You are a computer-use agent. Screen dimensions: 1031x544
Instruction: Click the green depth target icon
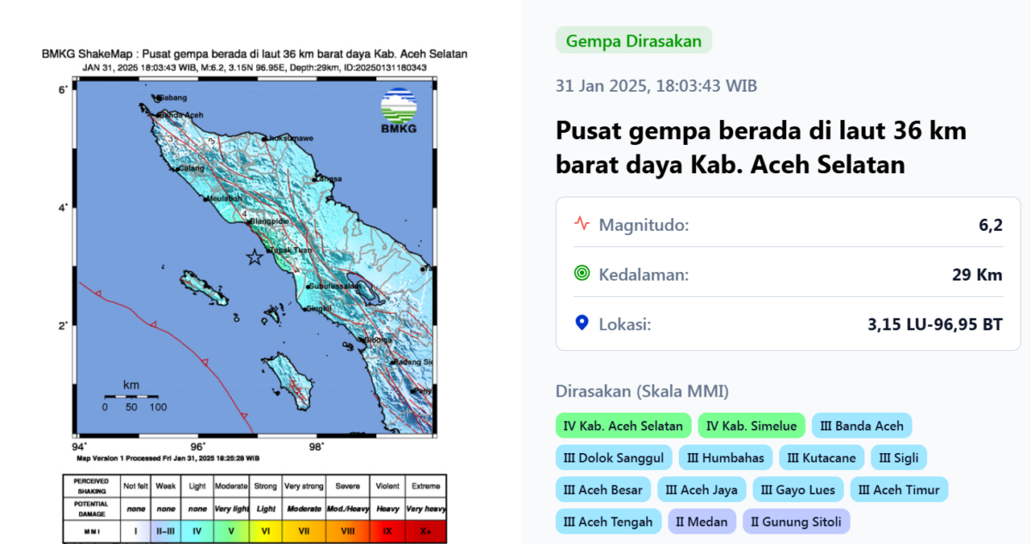pyautogui.click(x=582, y=275)
